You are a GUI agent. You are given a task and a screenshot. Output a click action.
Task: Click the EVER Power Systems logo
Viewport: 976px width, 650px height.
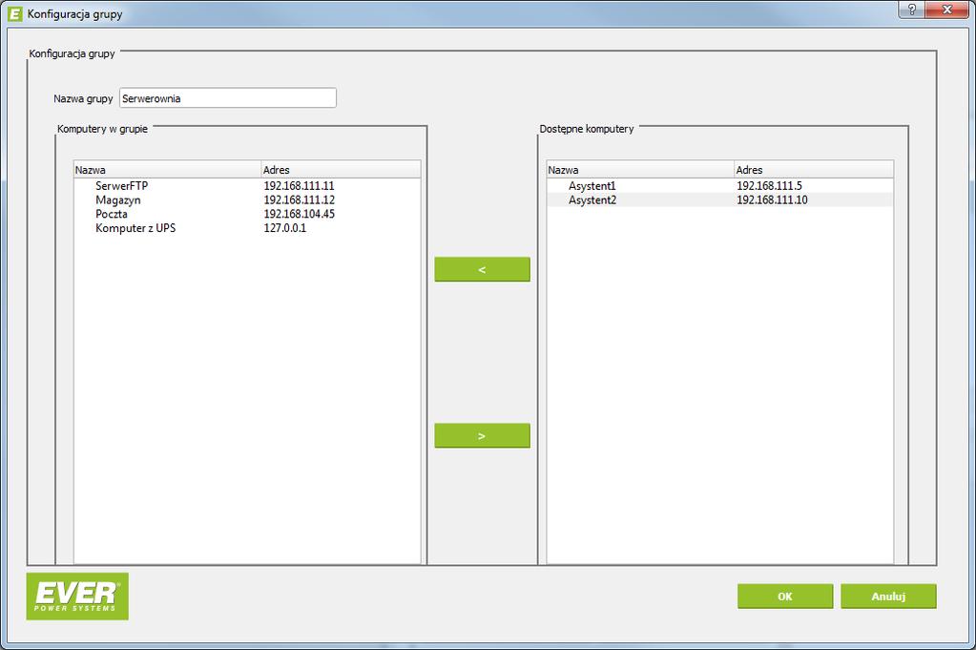[x=77, y=596]
